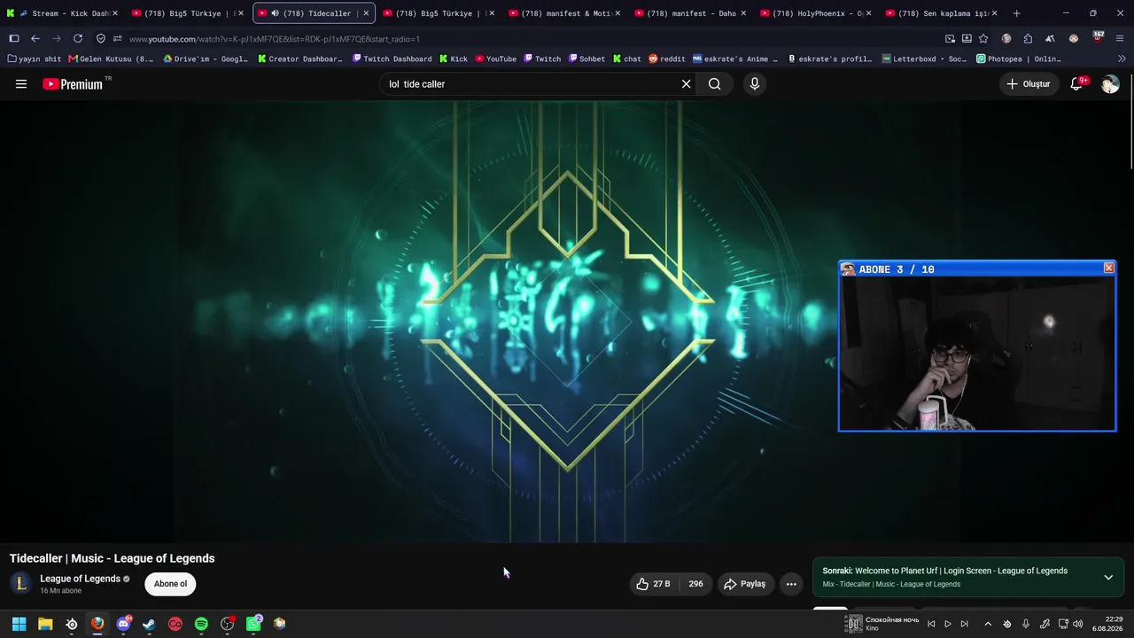The width and height of the screenshot is (1134, 638).
Task: Open the more actions three-dot menu
Action: [791, 584]
